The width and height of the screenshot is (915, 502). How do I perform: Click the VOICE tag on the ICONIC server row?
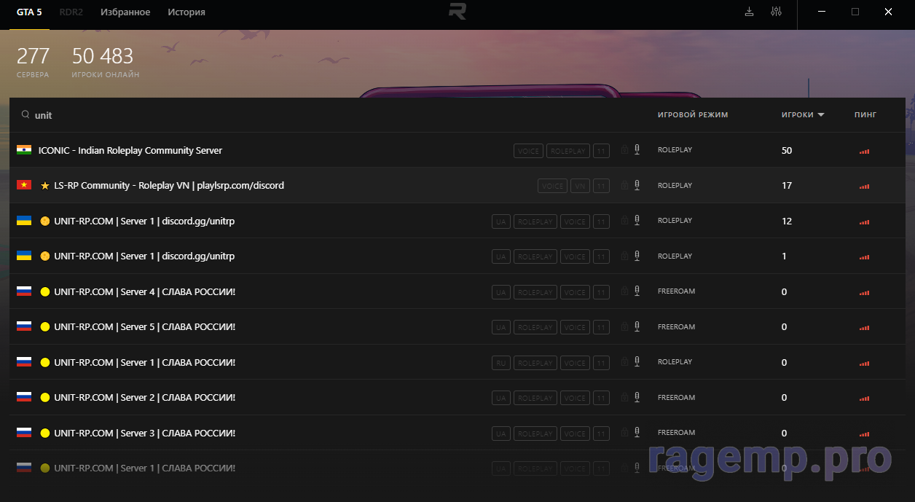pos(528,151)
